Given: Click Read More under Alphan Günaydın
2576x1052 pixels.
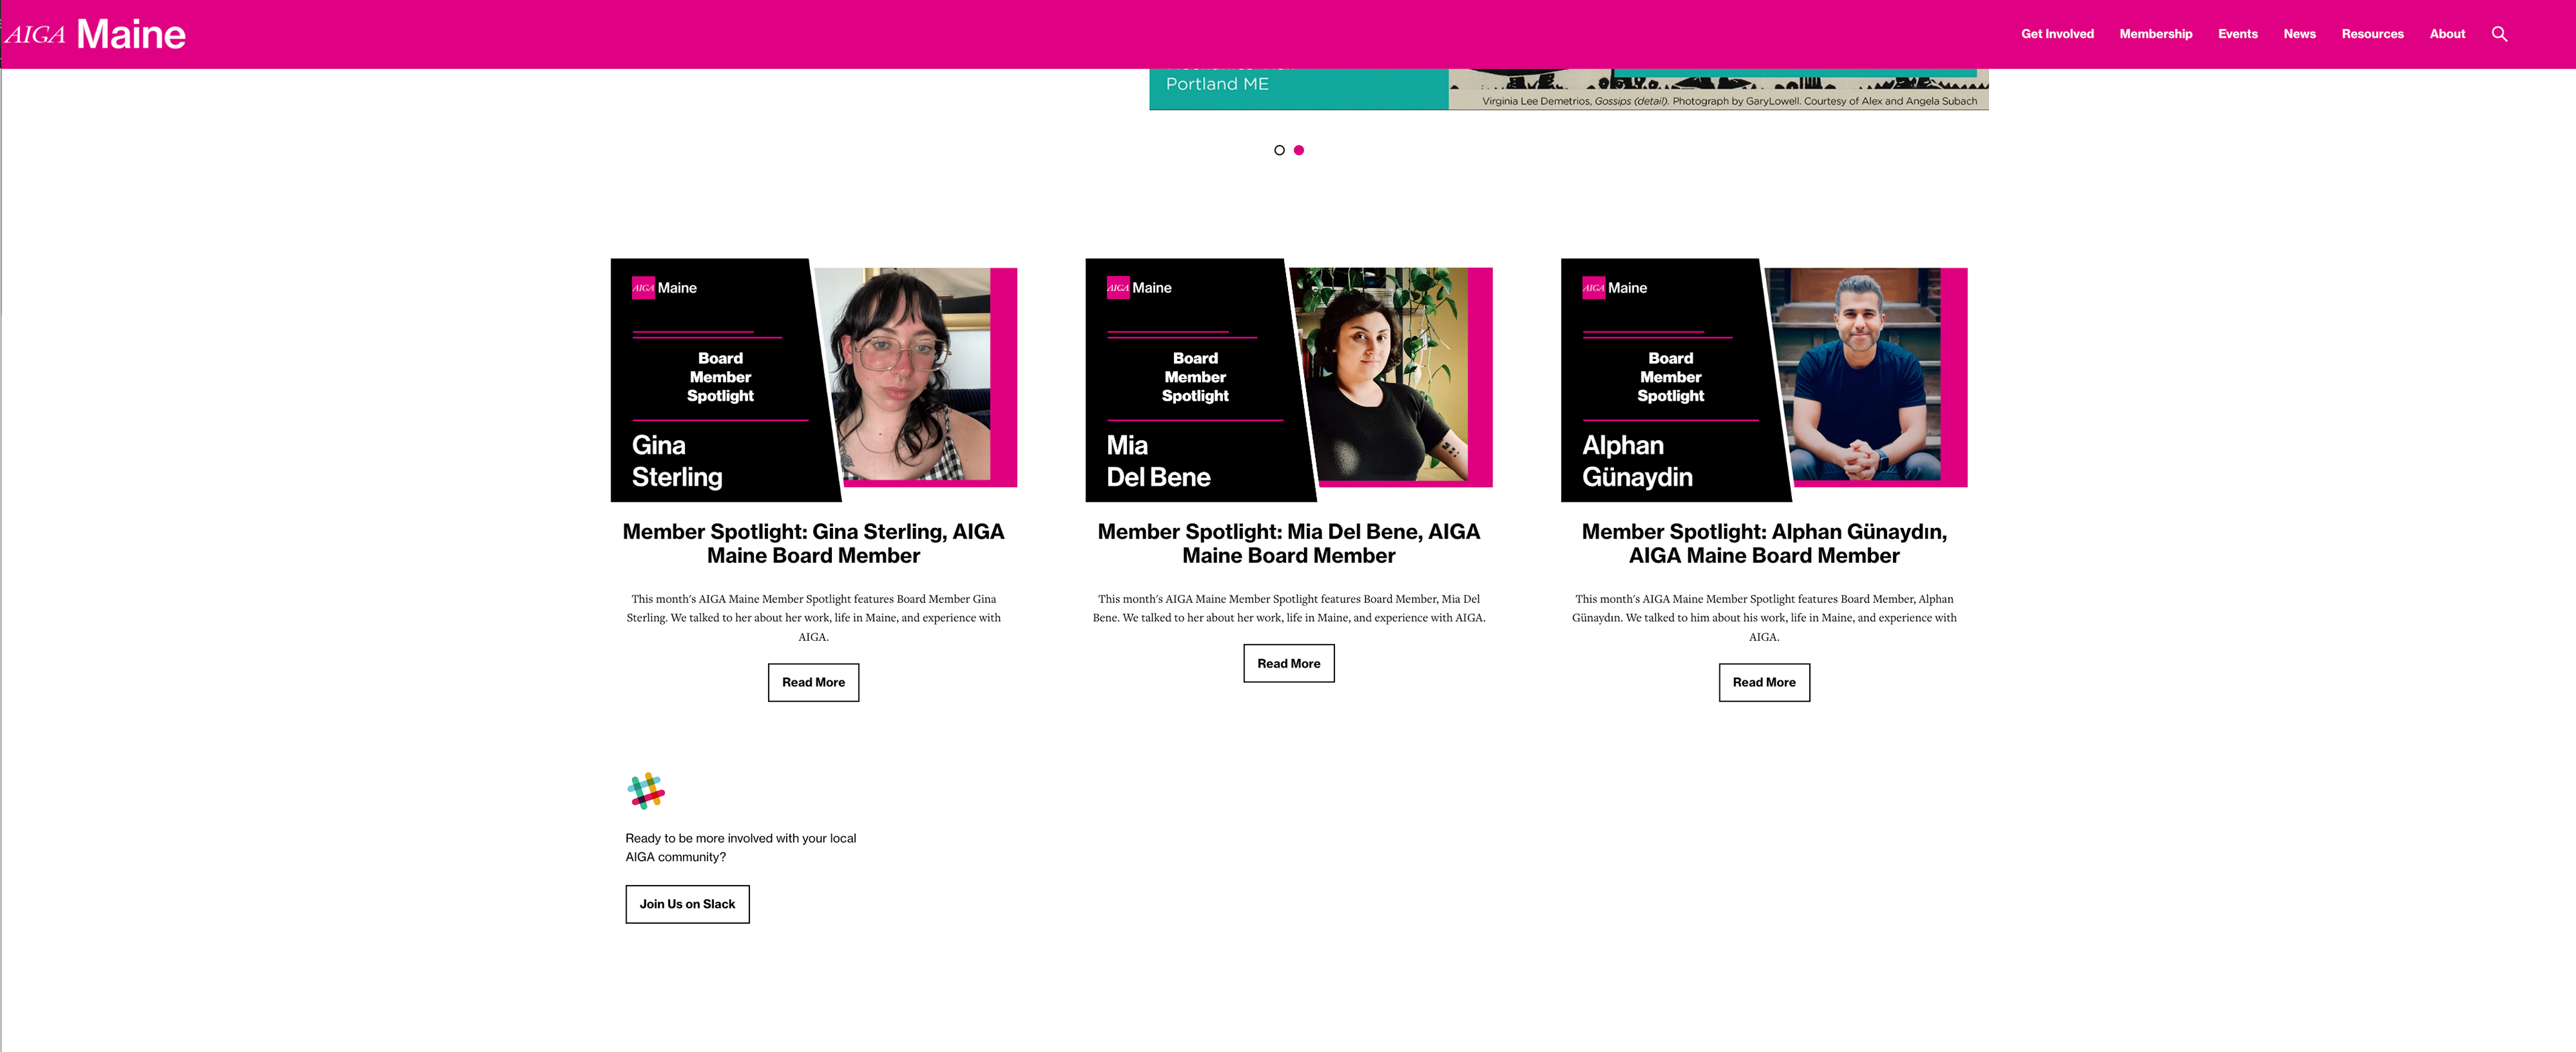Looking at the screenshot, I should [1764, 682].
